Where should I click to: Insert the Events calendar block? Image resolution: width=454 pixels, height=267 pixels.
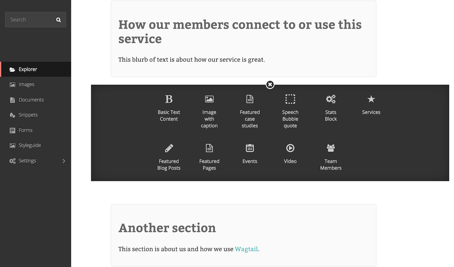[250, 154]
